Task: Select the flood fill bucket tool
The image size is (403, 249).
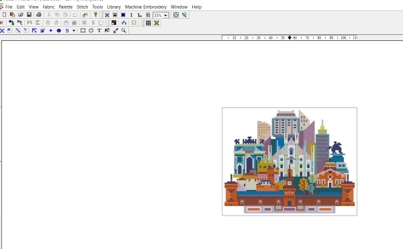Action: pos(107,31)
